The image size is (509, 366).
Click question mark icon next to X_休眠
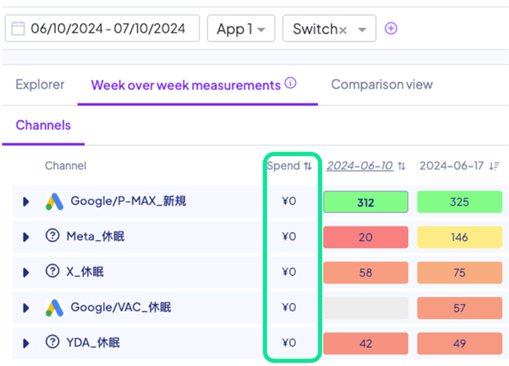click(53, 272)
